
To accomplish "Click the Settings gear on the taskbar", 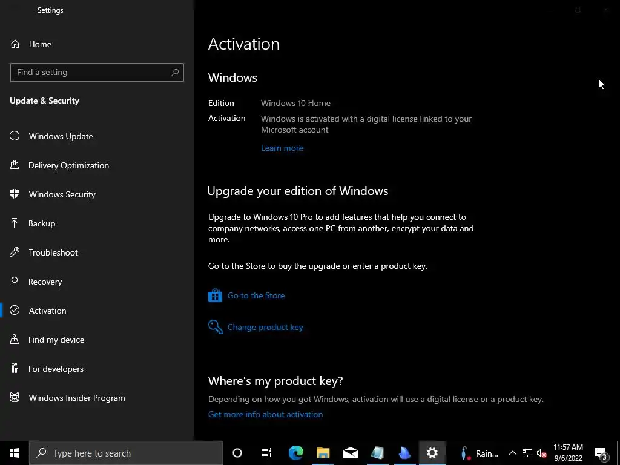I will pos(432,453).
